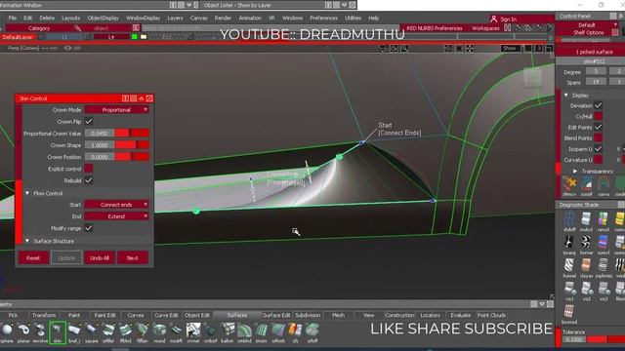Click the Reset button in Skin Control
The image size is (625, 351).
(x=33, y=257)
